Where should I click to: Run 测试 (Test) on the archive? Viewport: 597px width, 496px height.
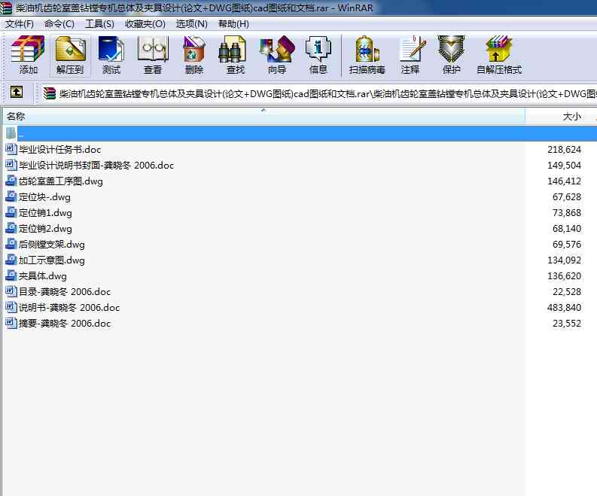point(111,56)
